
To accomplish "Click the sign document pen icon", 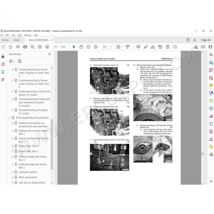I will point(153,47).
